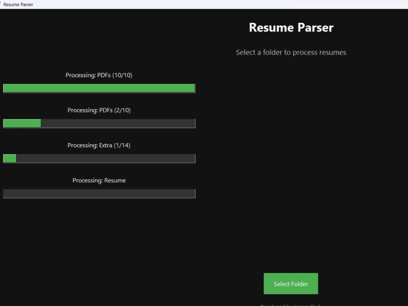Select the PDFs (2/10) progress bar
Viewport: 408px width, 306px height.
pyautogui.click(x=99, y=123)
